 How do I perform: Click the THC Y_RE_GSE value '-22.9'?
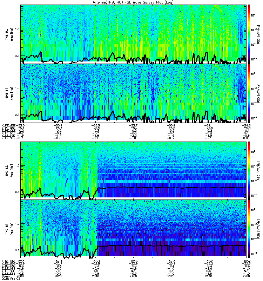tap(133, 263)
